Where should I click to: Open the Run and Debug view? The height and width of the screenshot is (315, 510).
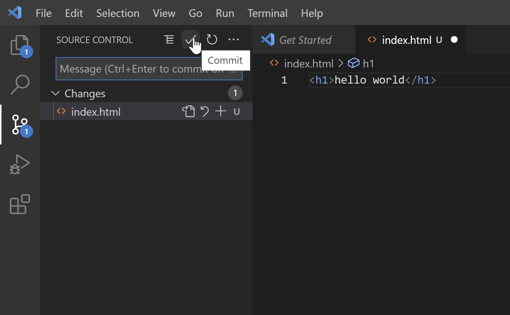[20, 165]
